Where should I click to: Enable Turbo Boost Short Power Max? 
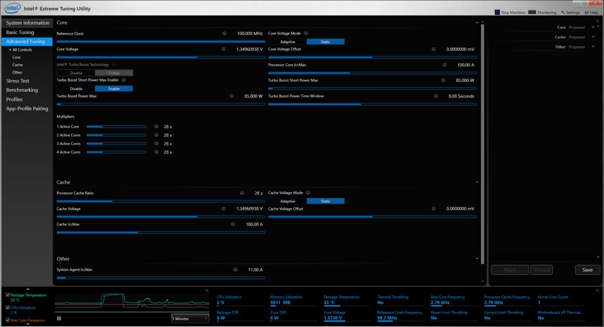pyautogui.click(x=114, y=89)
